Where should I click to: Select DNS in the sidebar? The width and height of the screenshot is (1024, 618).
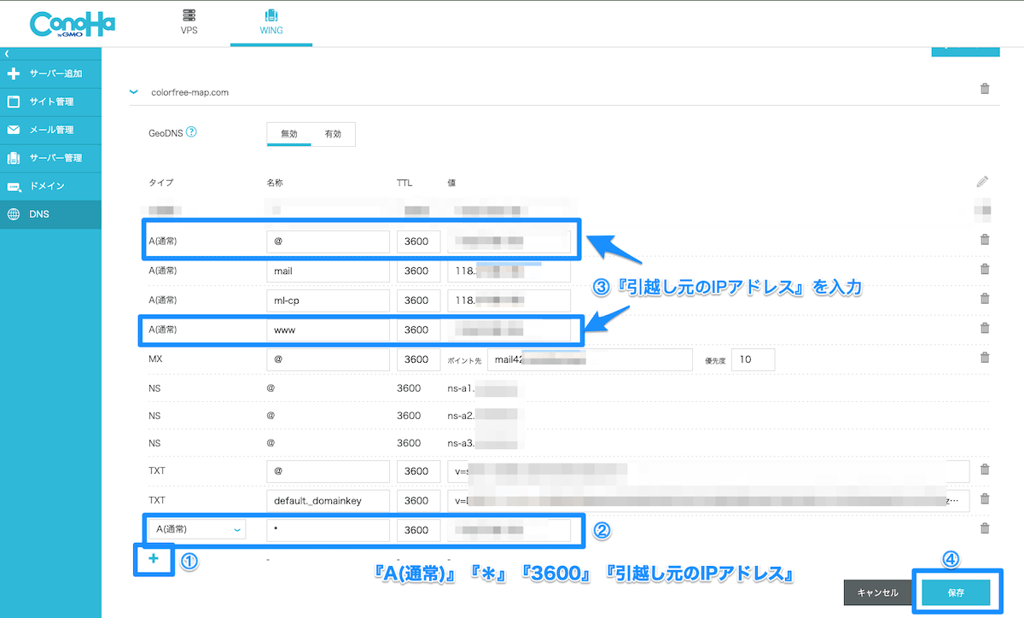click(50, 214)
